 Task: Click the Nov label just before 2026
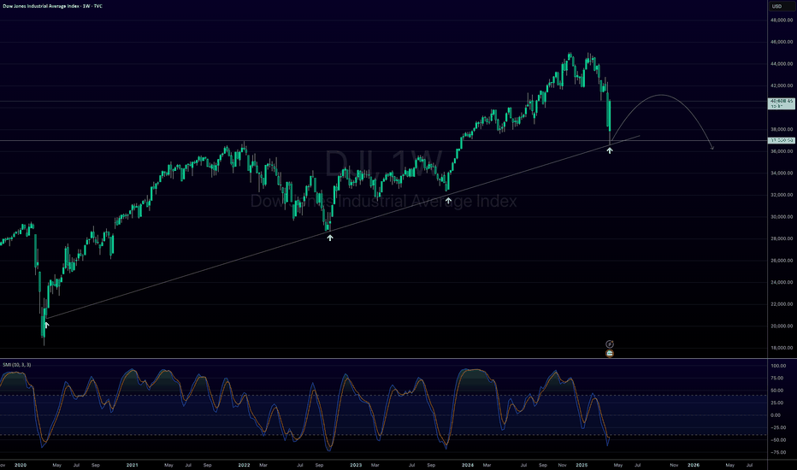point(674,465)
